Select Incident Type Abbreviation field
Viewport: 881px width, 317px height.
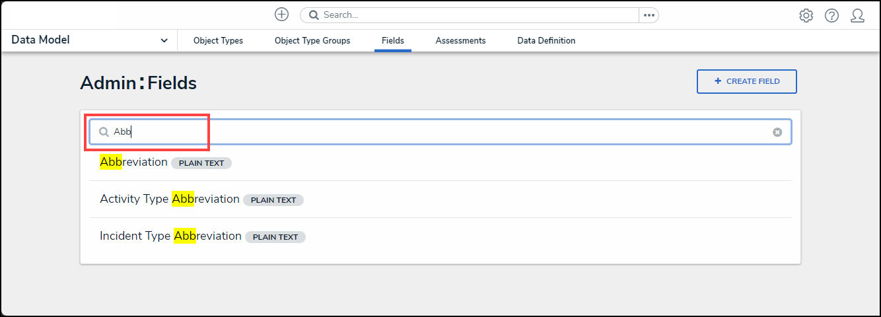click(x=170, y=236)
